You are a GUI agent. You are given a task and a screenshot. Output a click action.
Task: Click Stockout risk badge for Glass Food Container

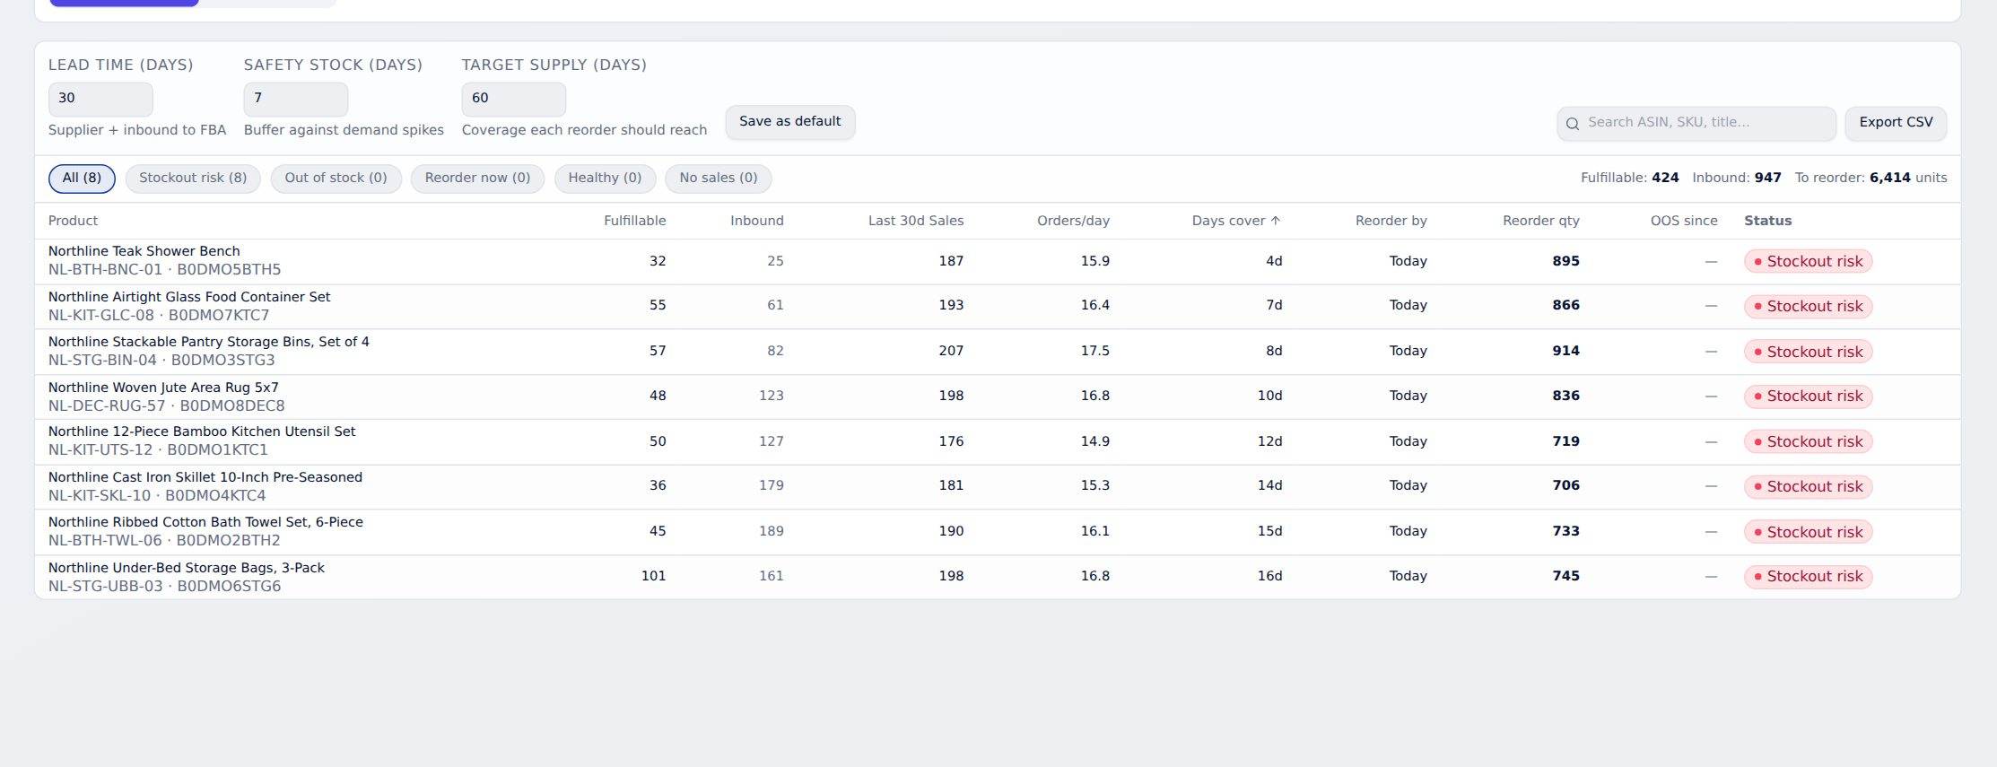(1808, 307)
